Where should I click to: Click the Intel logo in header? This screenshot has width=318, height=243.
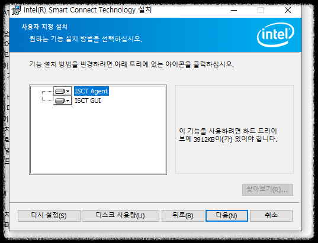[276, 35]
